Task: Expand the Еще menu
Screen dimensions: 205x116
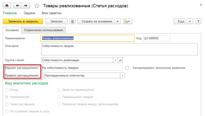Action: (183, 21)
